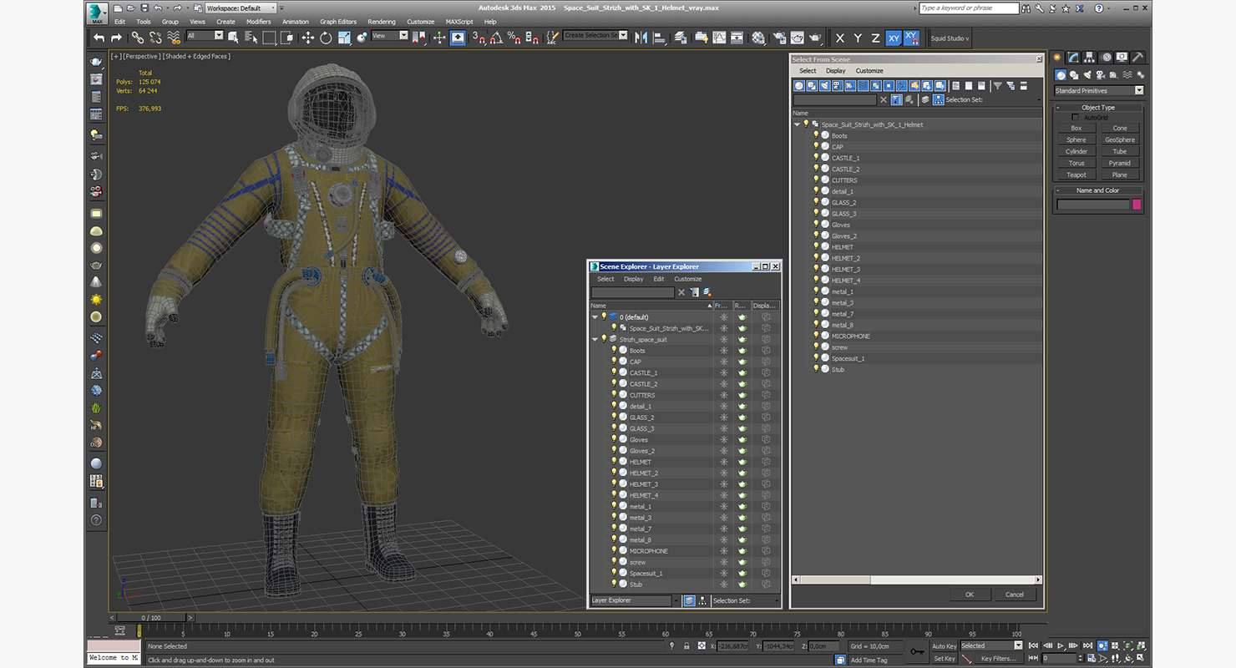The width and height of the screenshot is (1236, 668).
Task: Open the Curve Editor
Action: [719, 38]
